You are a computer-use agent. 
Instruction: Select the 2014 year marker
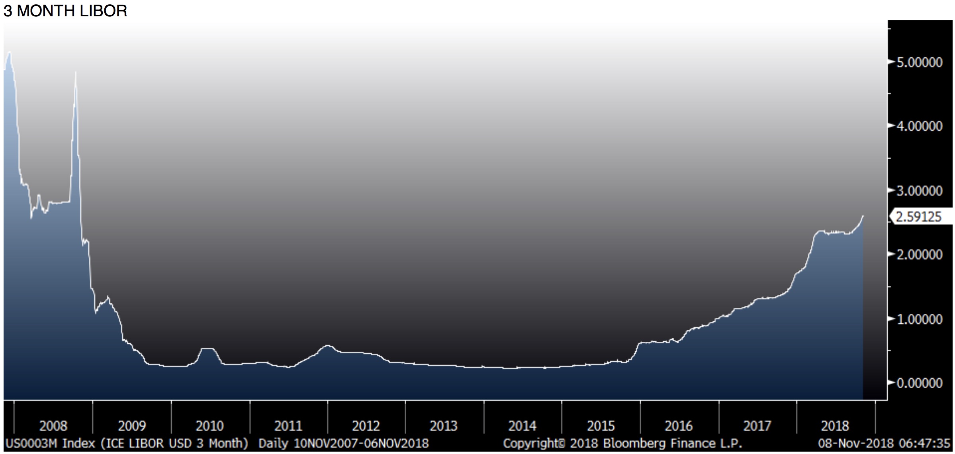(522, 426)
